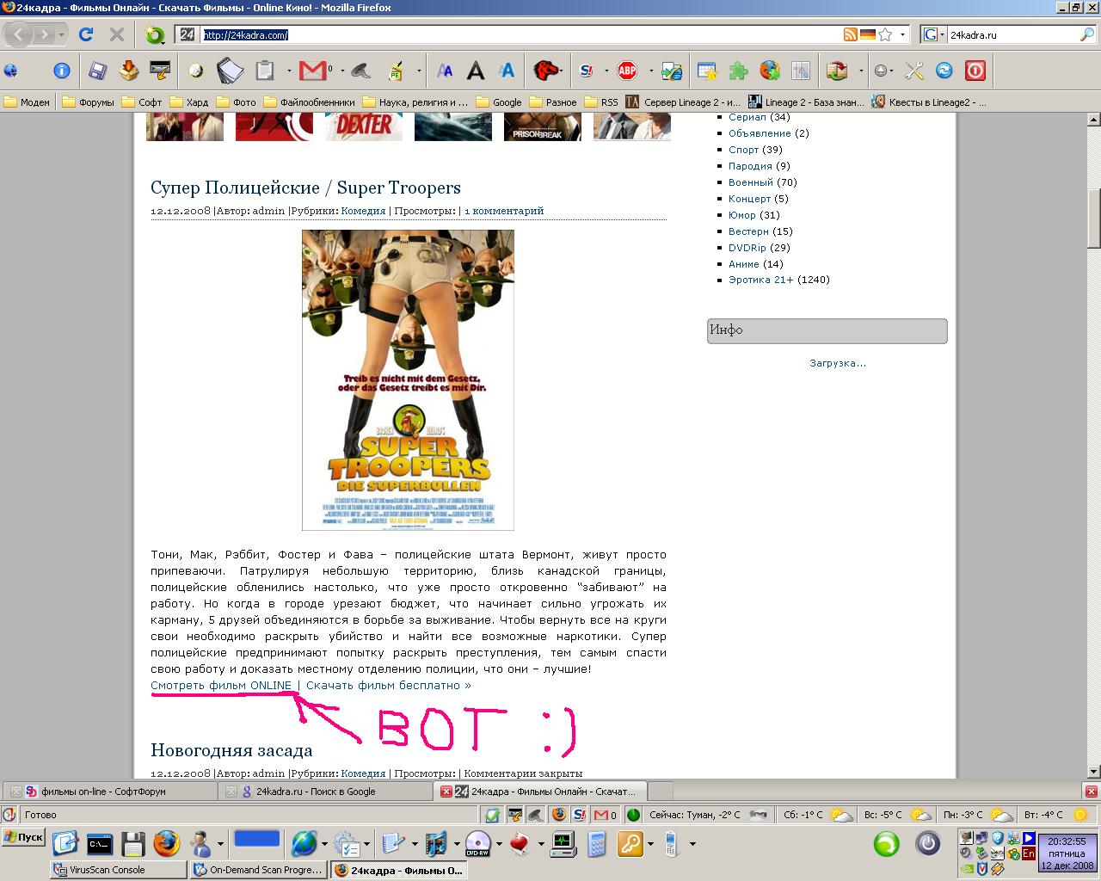Open the Gmail notifier toolbar icon
Screen dimensions: 1101x881
tap(314, 71)
